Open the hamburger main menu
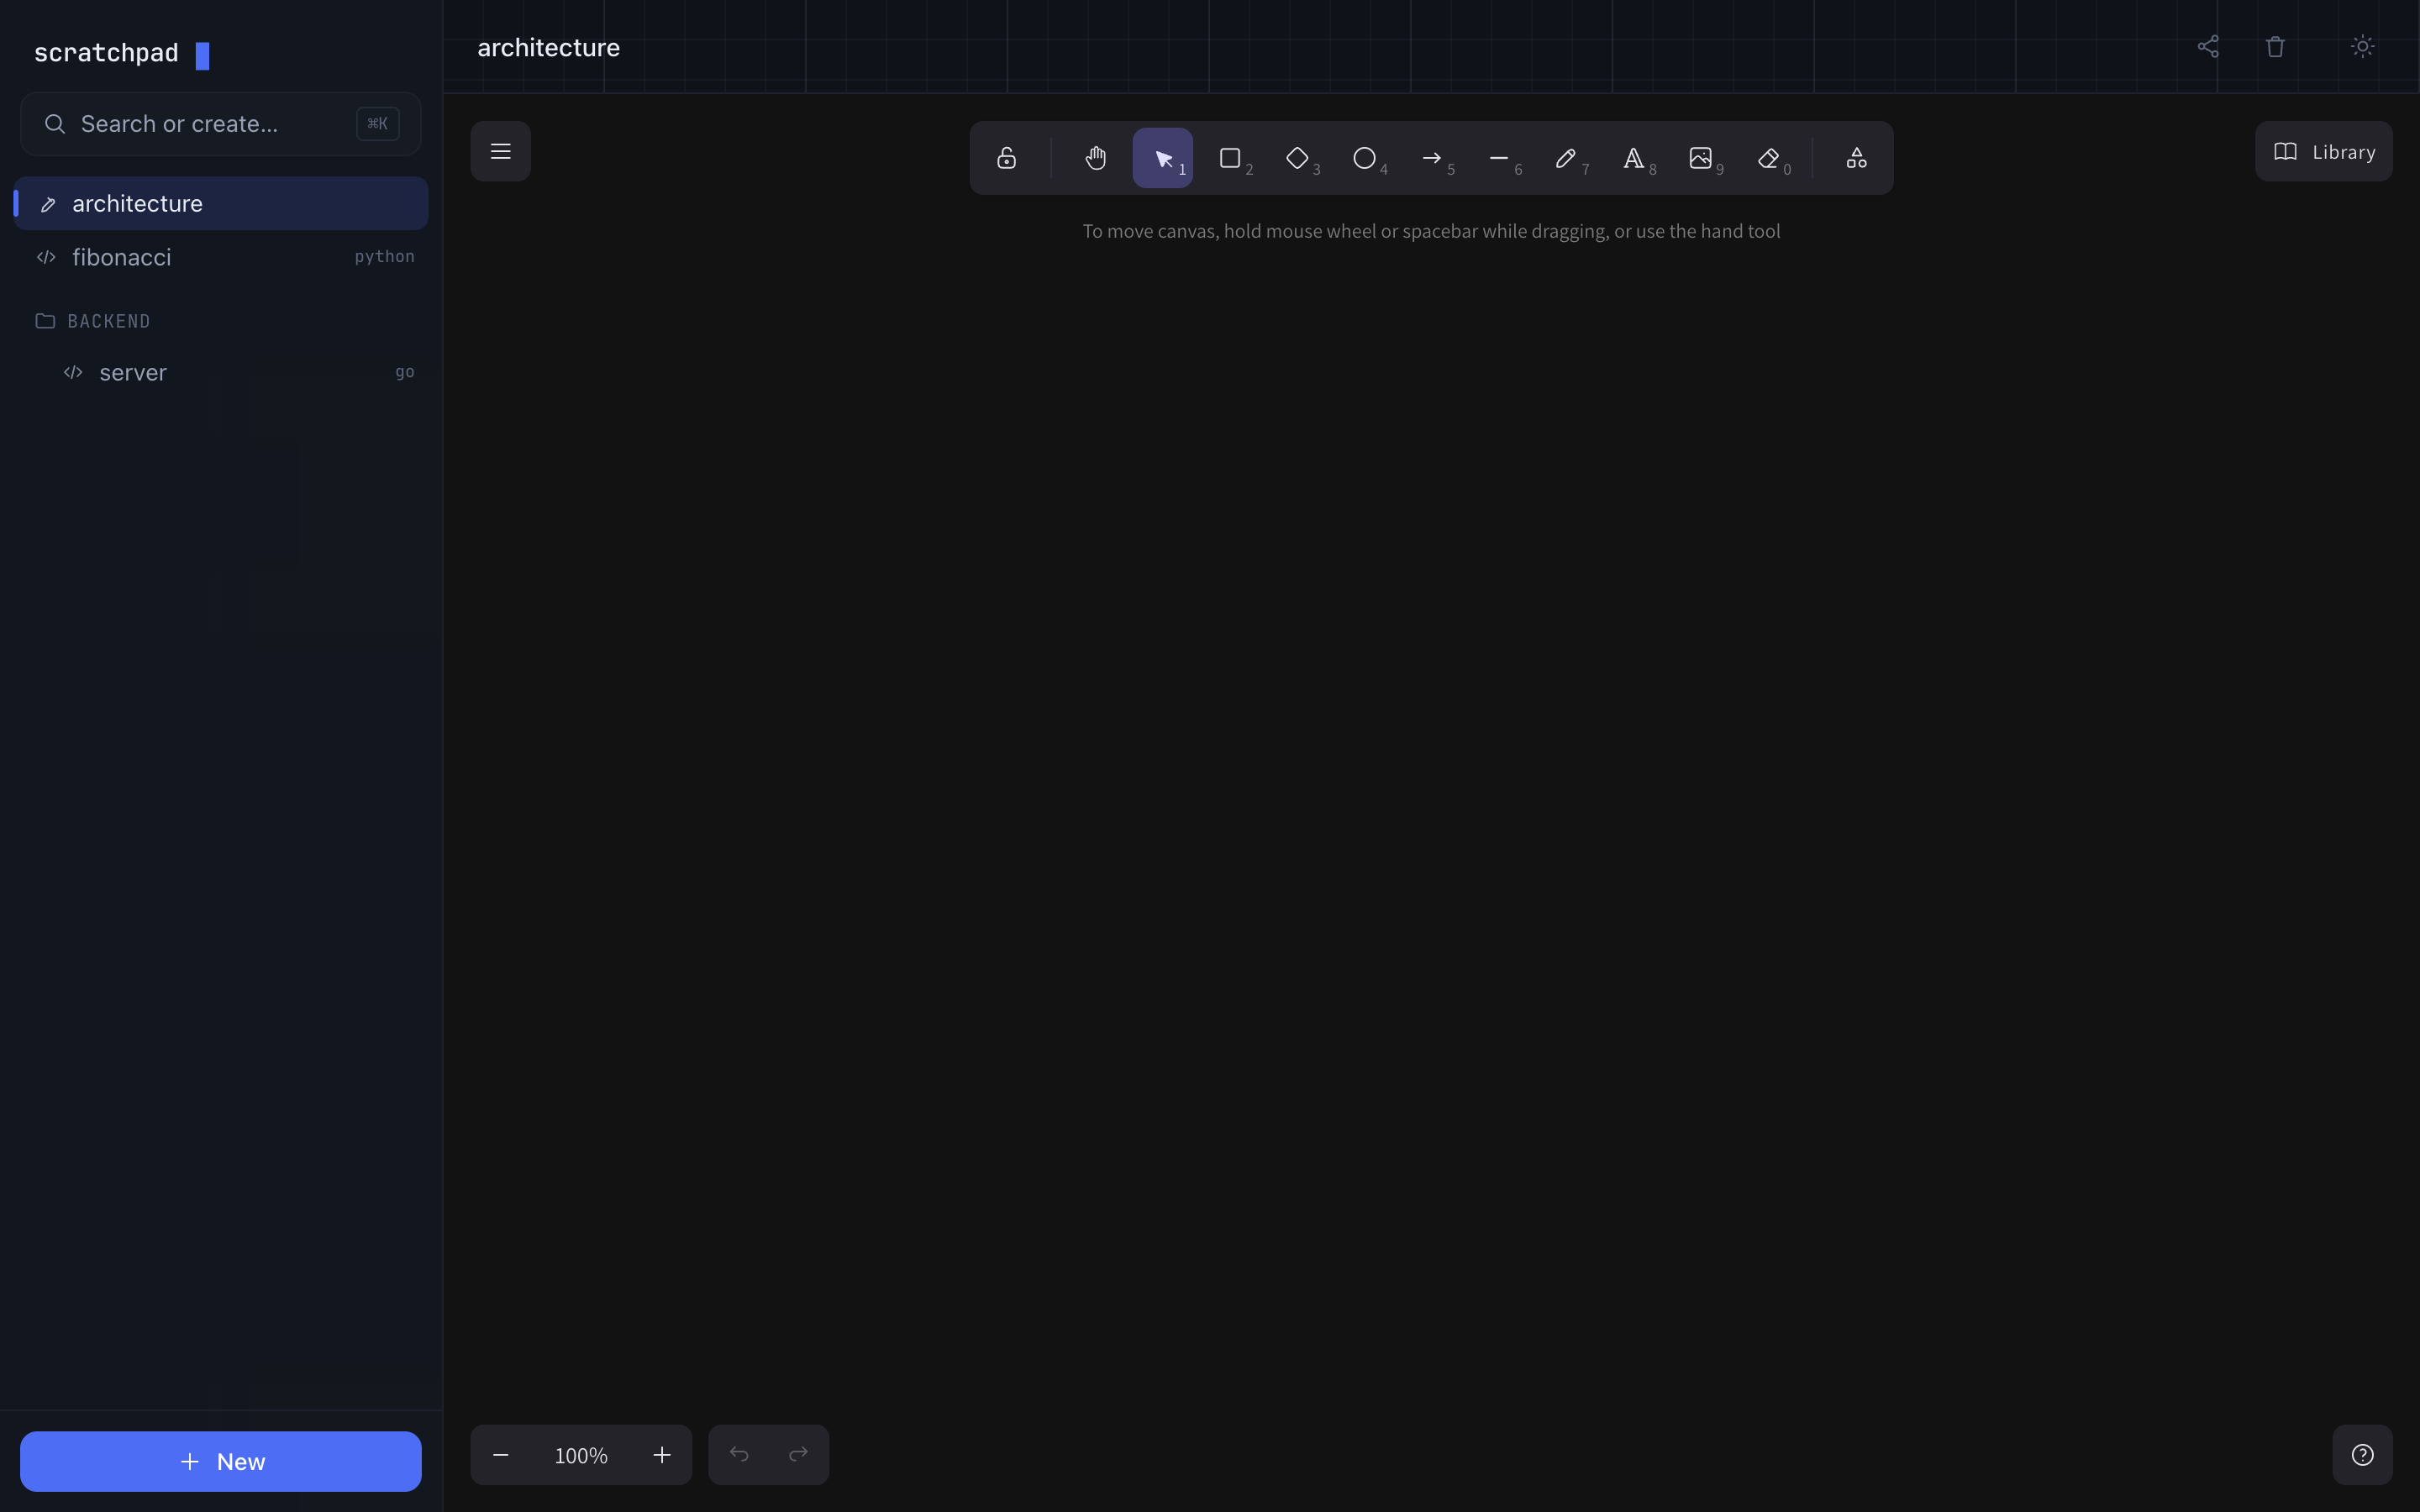The width and height of the screenshot is (2420, 1512). point(500,151)
